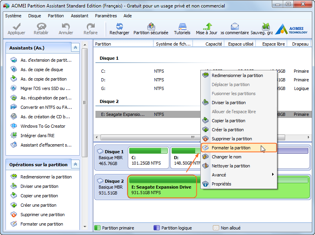The height and width of the screenshot is (235, 315).
Task: Launch Windows To Go Creator
Action: 38,126
